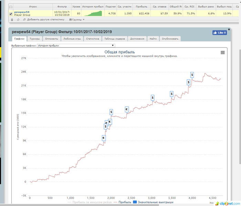Screen dimensions: 241x206
Task: Click the trash delete icon below table
Action: click(x=12, y=20)
